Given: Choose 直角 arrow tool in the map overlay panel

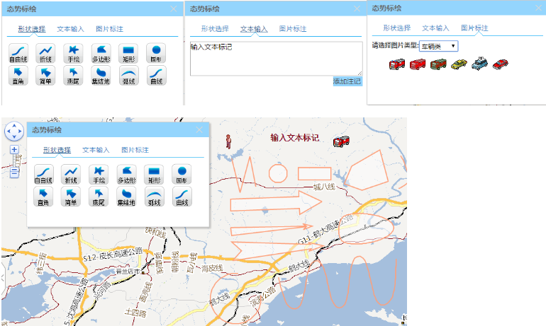Looking at the screenshot, I should [x=43, y=197].
